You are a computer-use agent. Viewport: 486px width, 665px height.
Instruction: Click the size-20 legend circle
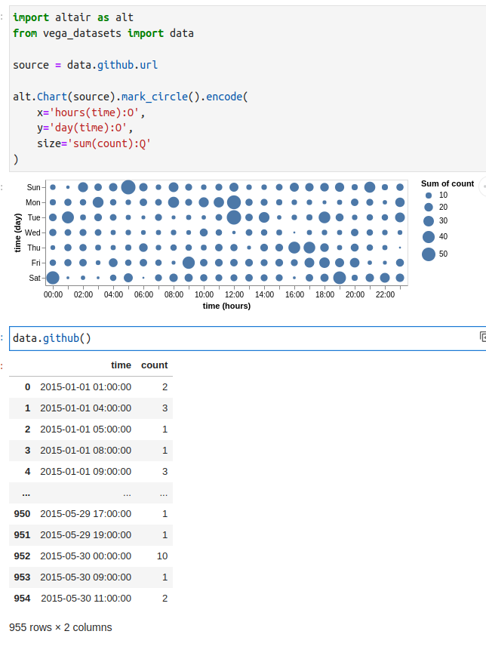(x=429, y=208)
